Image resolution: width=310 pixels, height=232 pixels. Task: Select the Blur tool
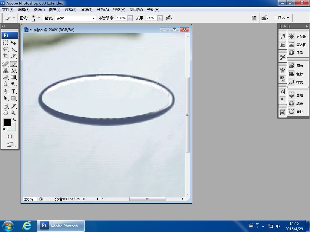6,84
